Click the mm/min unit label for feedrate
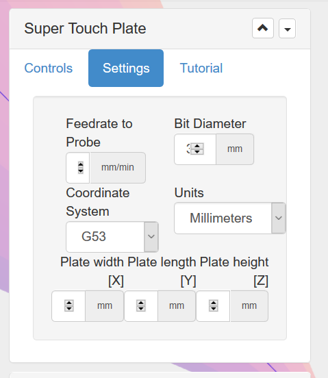The height and width of the screenshot is (378, 328). click(x=118, y=167)
